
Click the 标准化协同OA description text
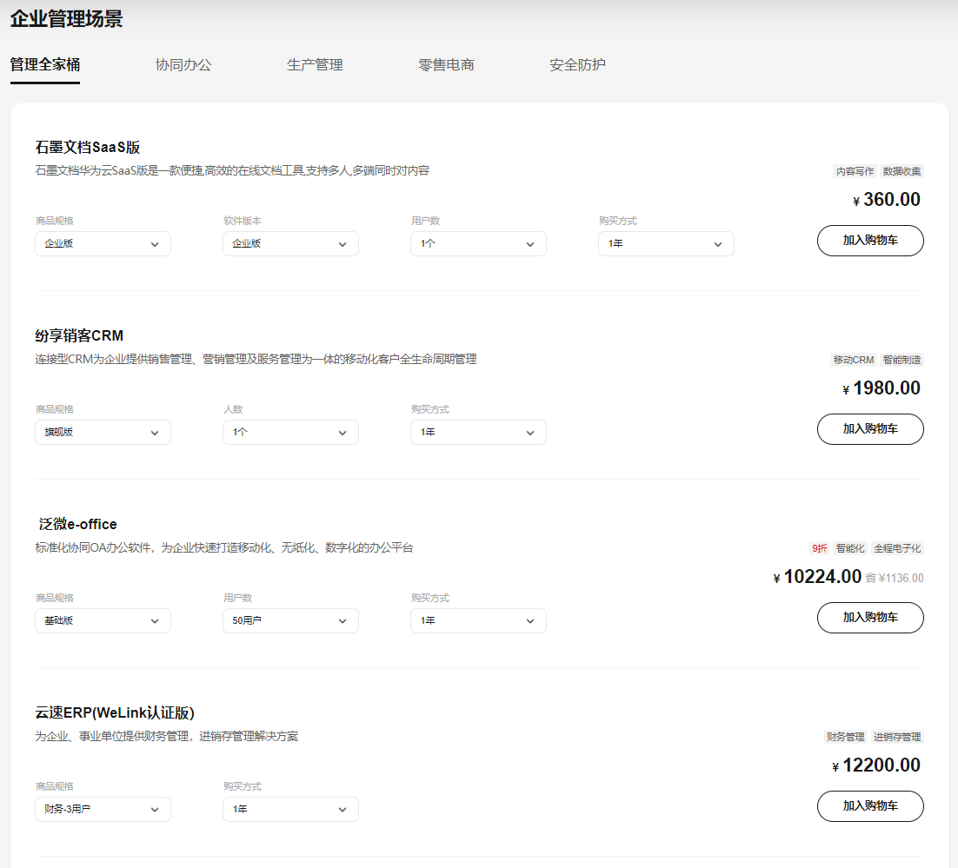click(x=223, y=547)
